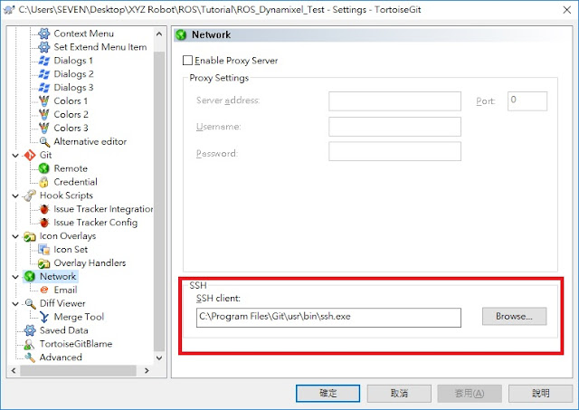Screen dimensions: 579x410
Task: Open the Email settings page
Action: 66,290
